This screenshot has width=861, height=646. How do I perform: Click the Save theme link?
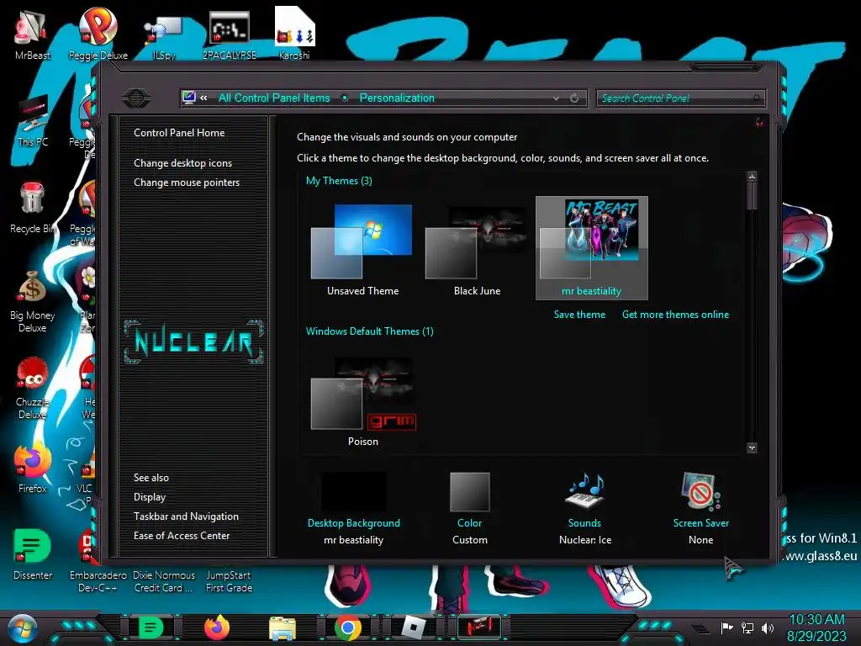pos(579,315)
